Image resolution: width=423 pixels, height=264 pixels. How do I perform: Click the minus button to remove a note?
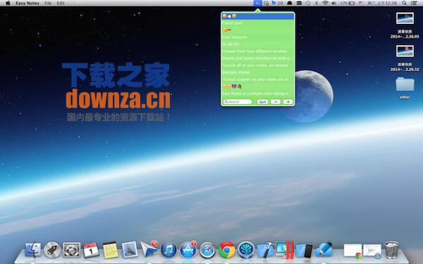(276, 102)
